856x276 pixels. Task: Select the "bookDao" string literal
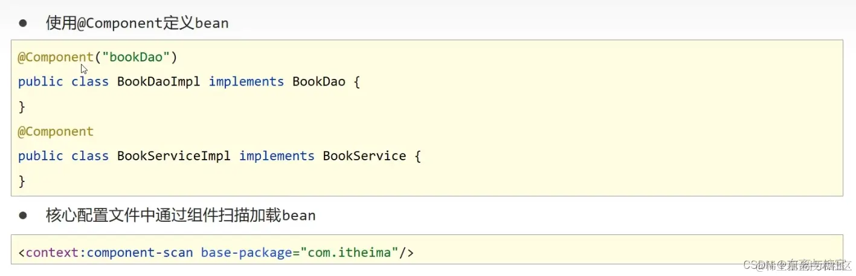pos(136,57)
